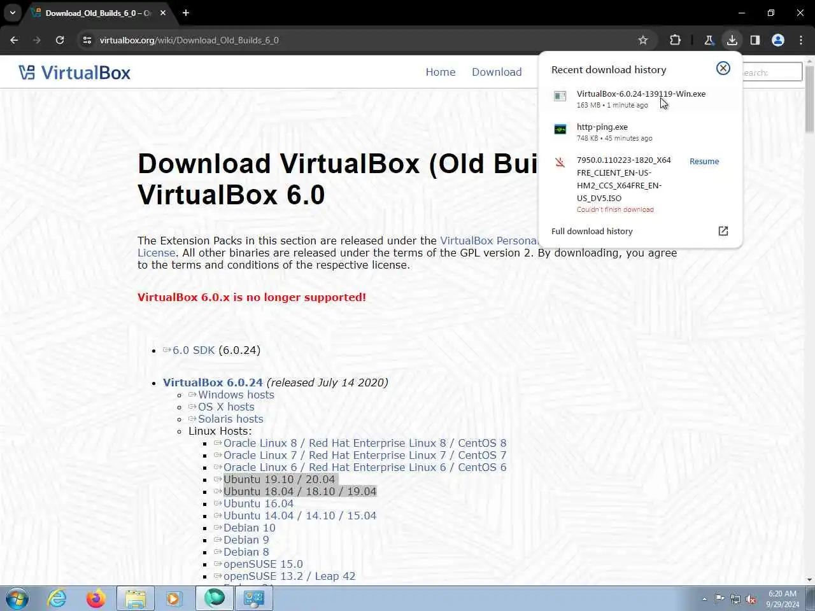Open the VirtualBox 6.0.24 link
Screen dimensions: 815x611
[x=213, y=383]
